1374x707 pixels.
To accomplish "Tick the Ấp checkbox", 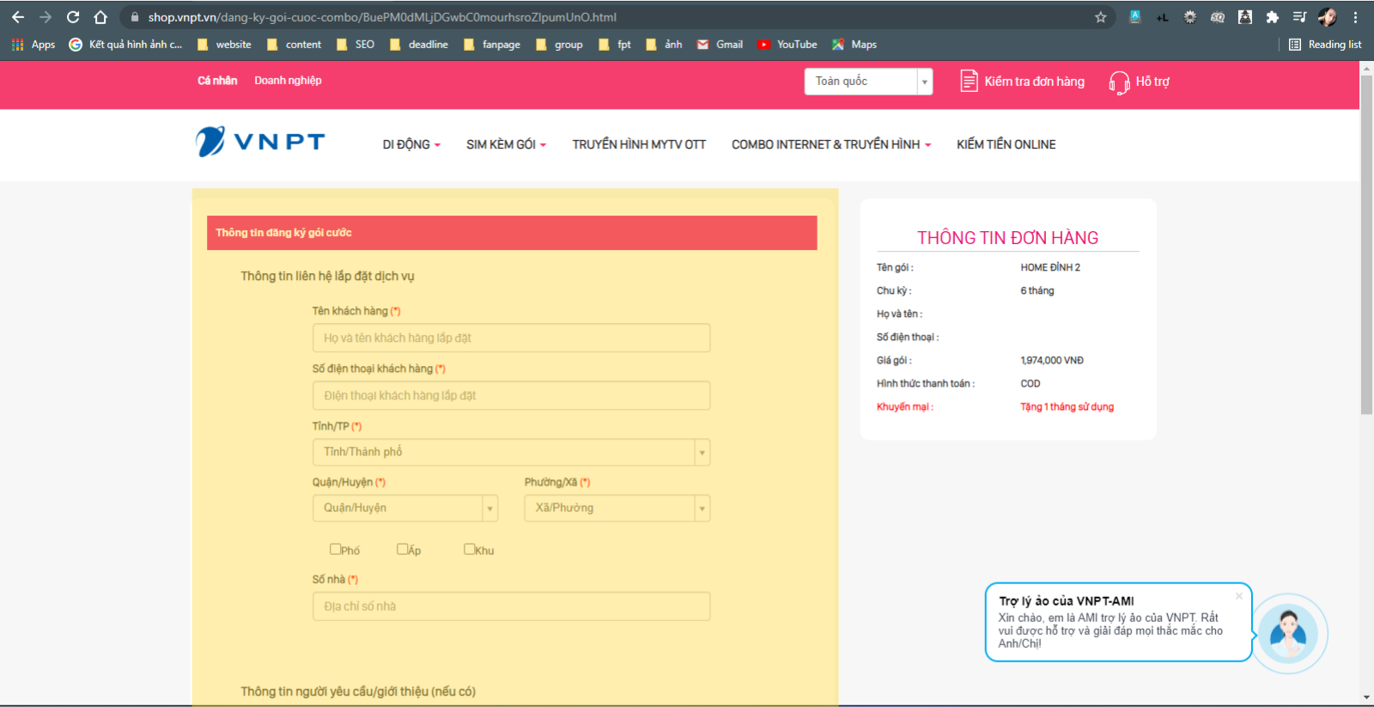I will tap(402, 549).
